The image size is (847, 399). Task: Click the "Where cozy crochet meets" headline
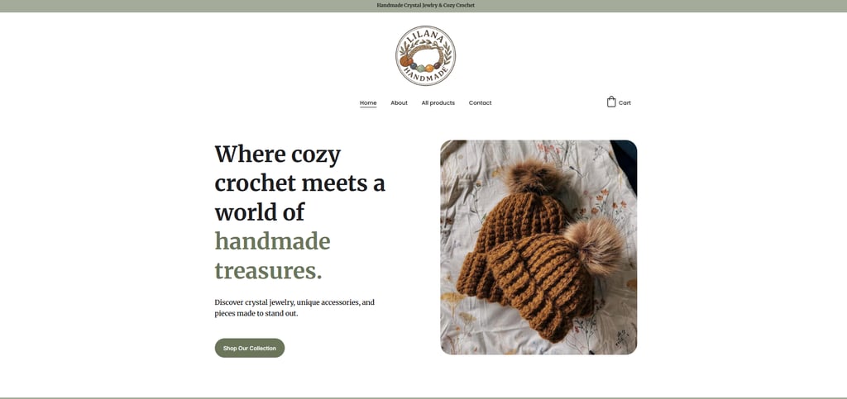tap(299, 183)
